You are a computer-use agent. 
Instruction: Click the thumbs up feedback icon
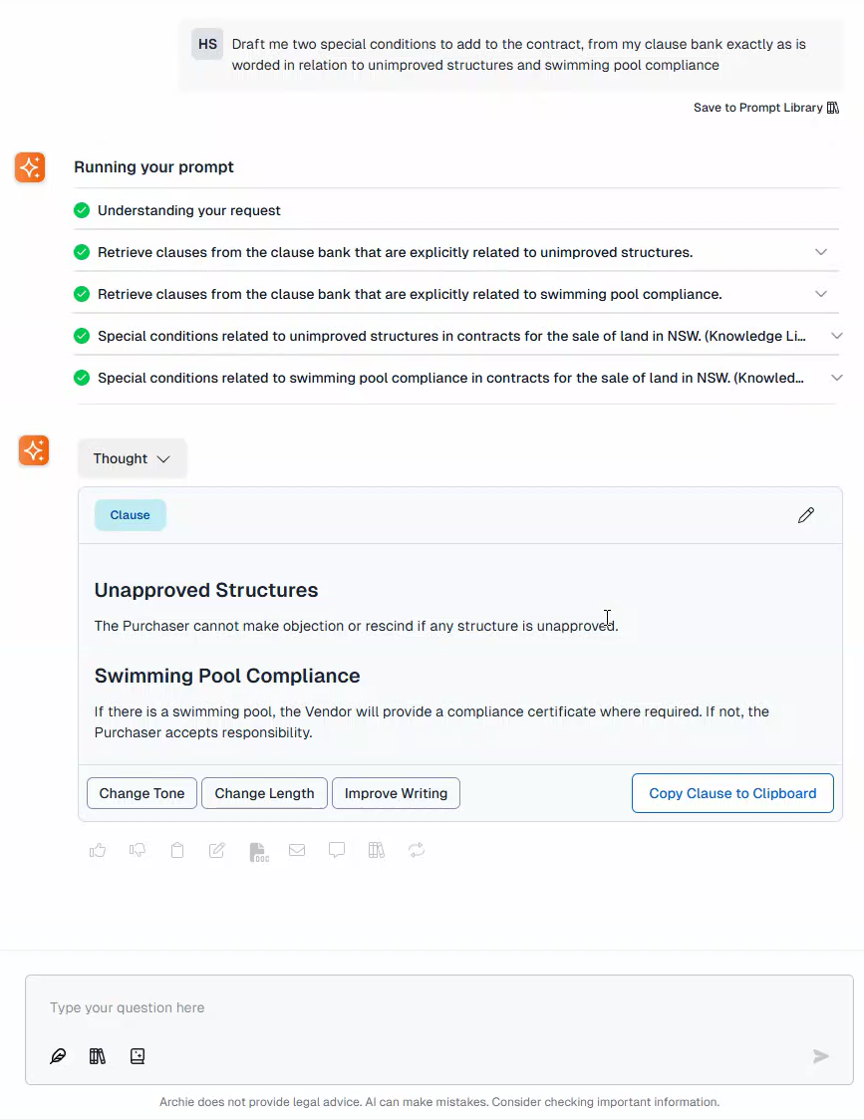click(x=98, y=850)
